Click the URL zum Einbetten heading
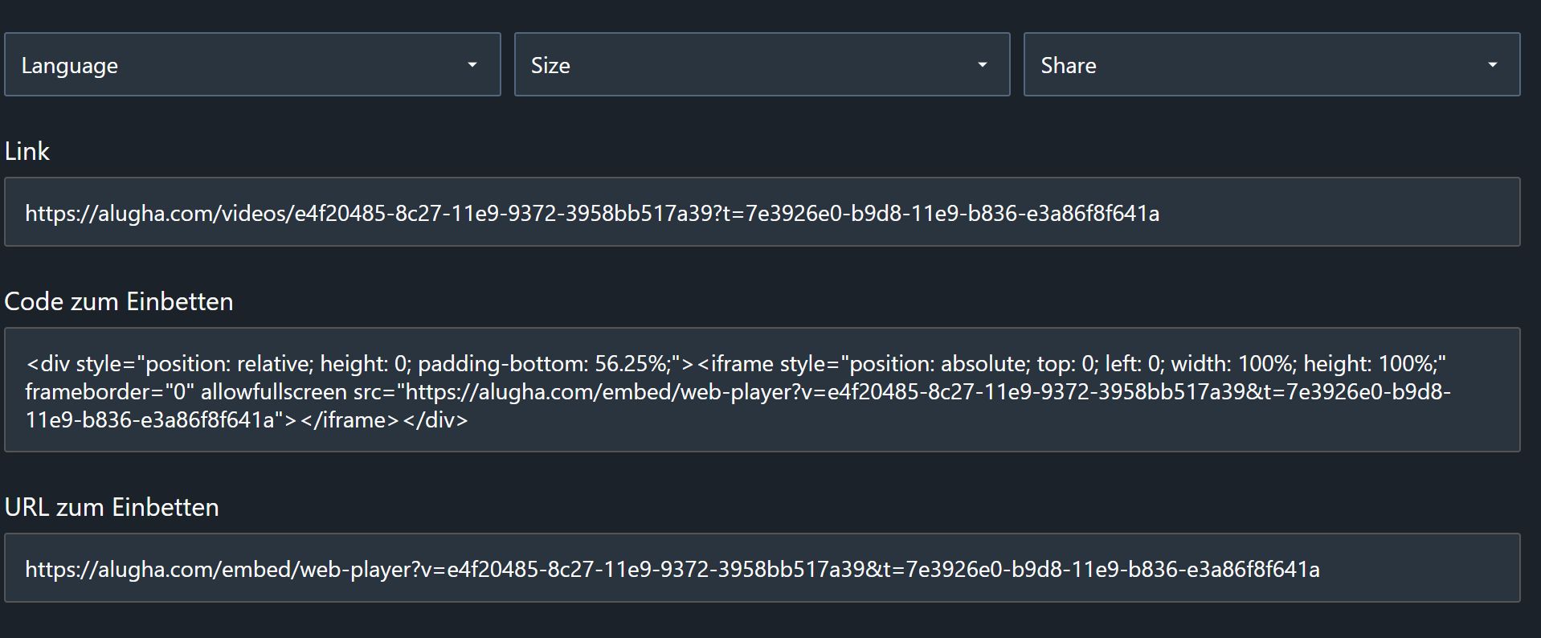This screenshot has height=638, width=1541. [112, 507]
